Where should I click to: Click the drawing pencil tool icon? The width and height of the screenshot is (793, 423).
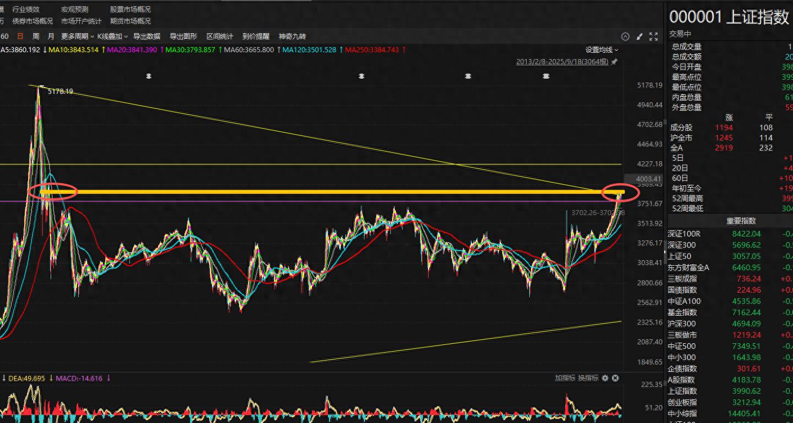pyautogui.click(x=639, y=37)
